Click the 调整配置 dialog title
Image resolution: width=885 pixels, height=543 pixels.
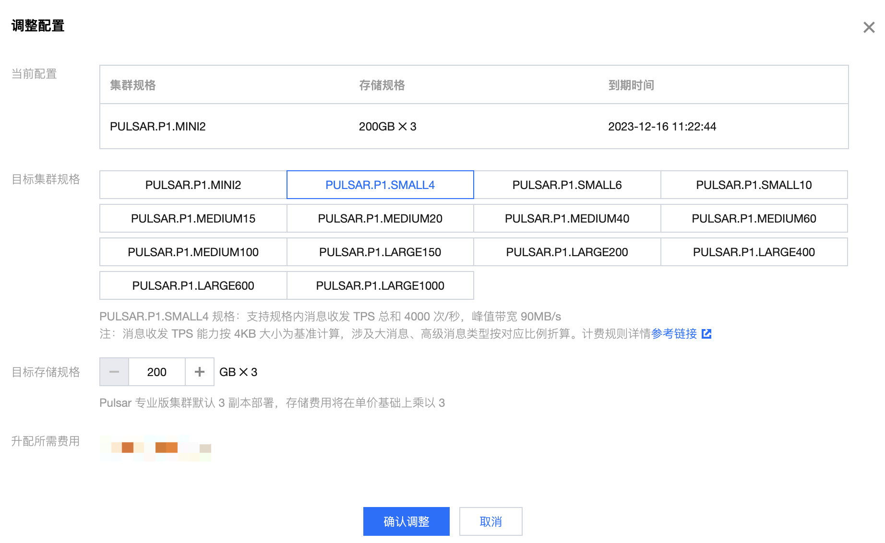(38, 26)
